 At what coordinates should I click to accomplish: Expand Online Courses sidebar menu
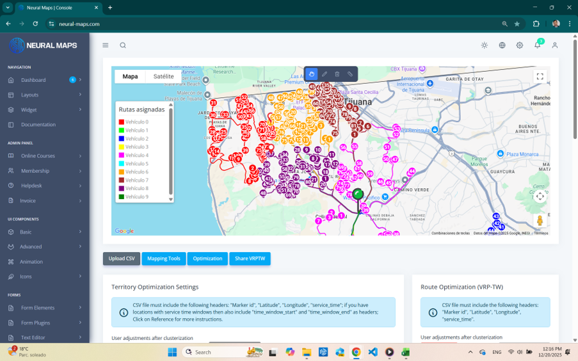[80, 156]
